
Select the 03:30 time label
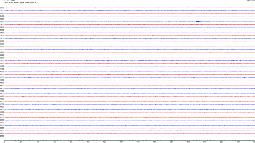point(2,27)
